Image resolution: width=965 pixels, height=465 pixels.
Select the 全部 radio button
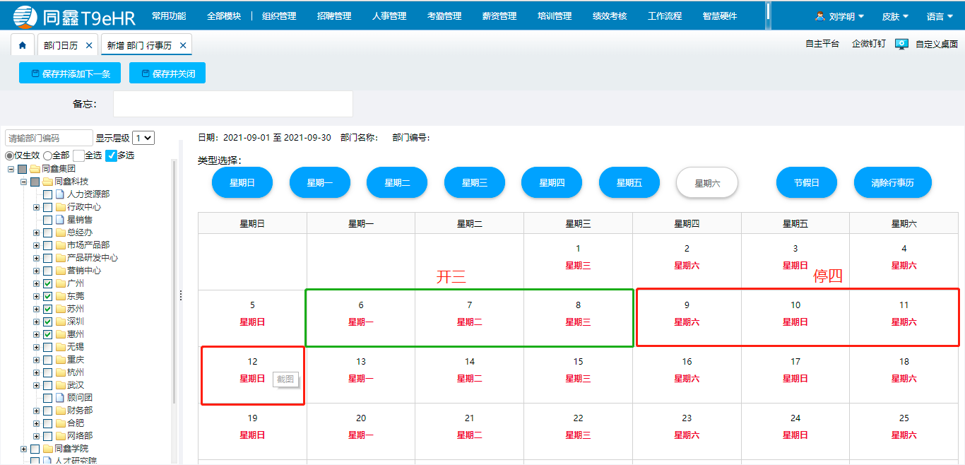[47, 155]
